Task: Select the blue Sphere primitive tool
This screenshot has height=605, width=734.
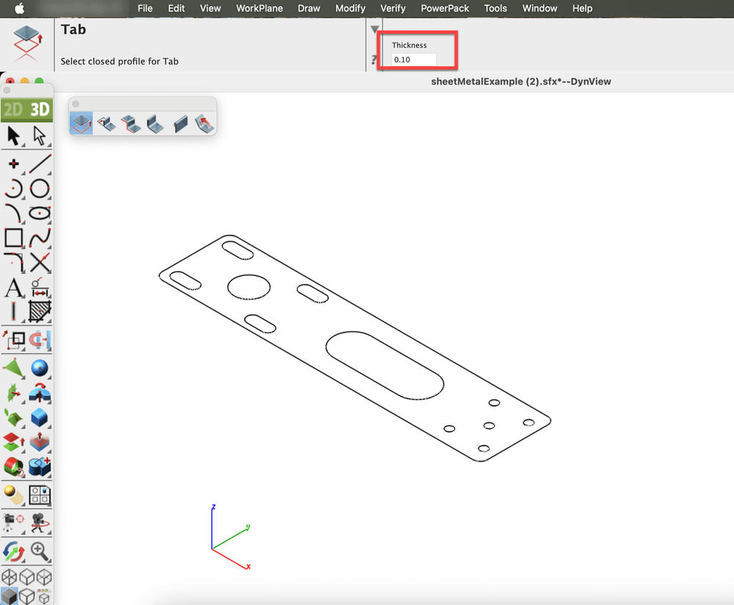Action: pyautogui.click(x=40, y=368)
